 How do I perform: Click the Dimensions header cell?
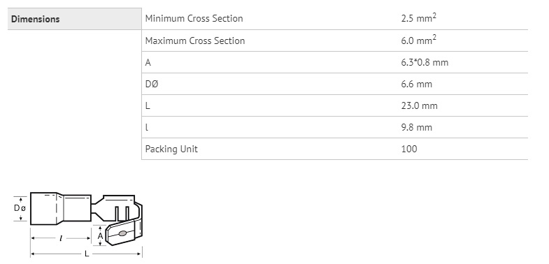[x=75, y=19]
